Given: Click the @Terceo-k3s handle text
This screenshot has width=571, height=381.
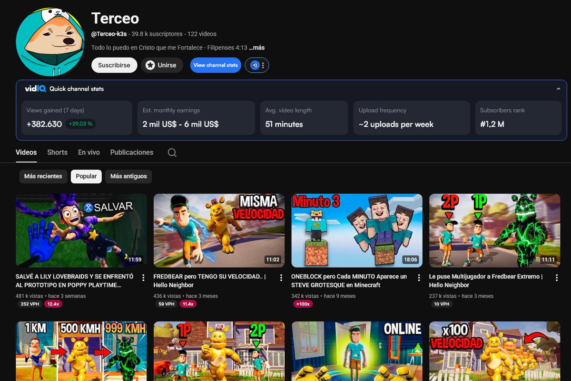Looking at the screenshot, I should click(109, 34).
